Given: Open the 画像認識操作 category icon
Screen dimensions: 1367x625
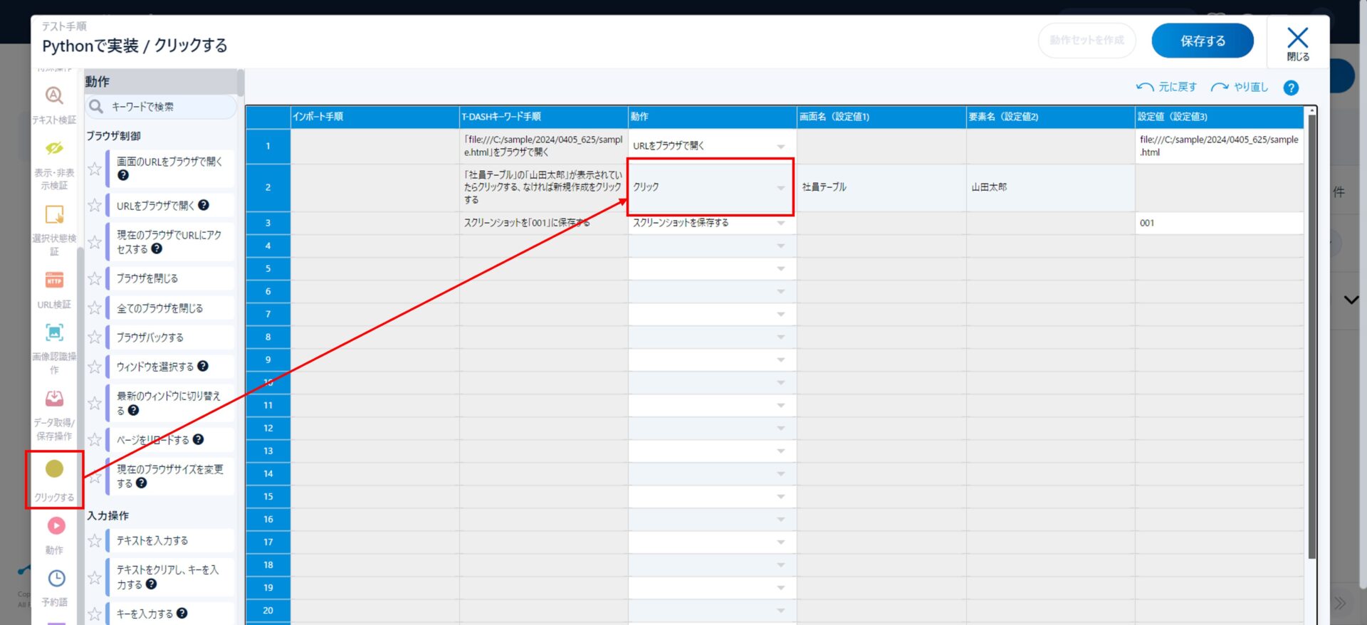Looking at the screenshot, I should click(54, 333).
